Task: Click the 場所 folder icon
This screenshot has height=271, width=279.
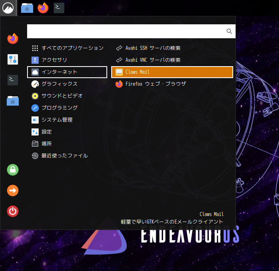Action: click(x=35, y=144)
